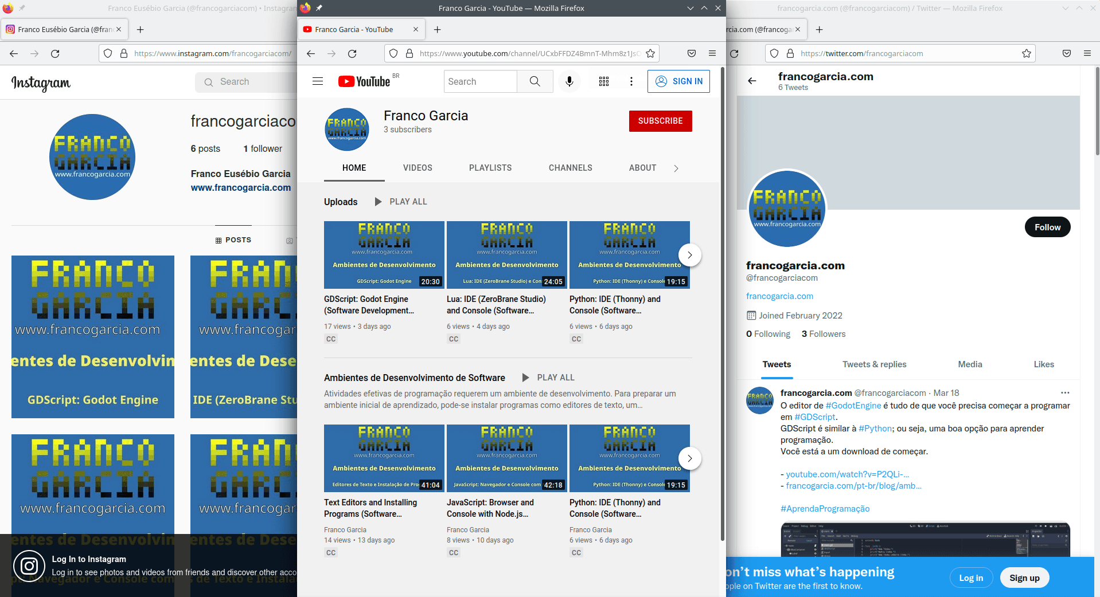The height and width of the screenshot is (597, 1100).
Task: Open www.francogarcia.com link on Instagram profile
Action: click(241, 187)
